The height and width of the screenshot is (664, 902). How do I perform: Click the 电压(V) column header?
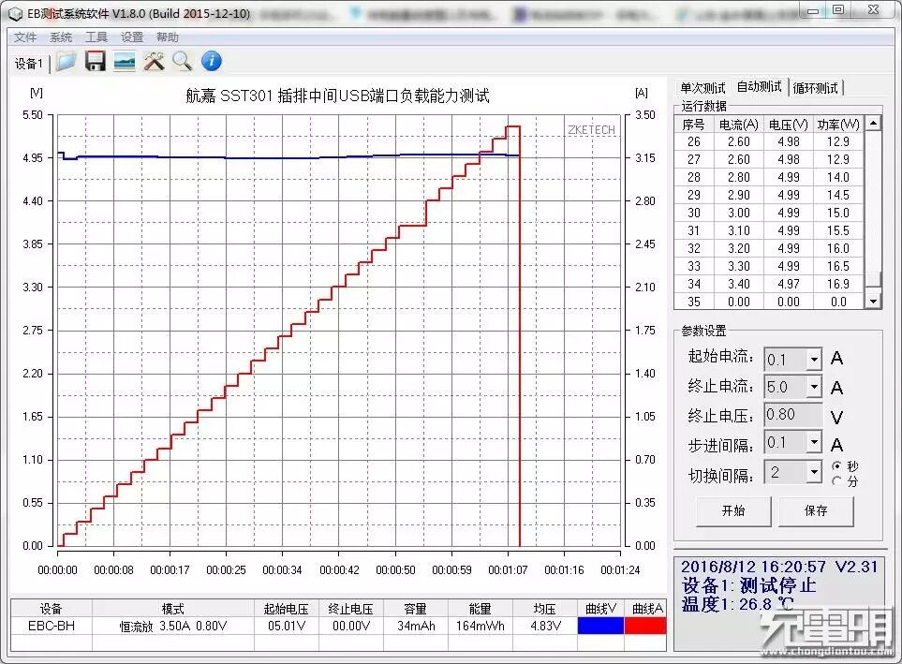(x=788, y=125)
